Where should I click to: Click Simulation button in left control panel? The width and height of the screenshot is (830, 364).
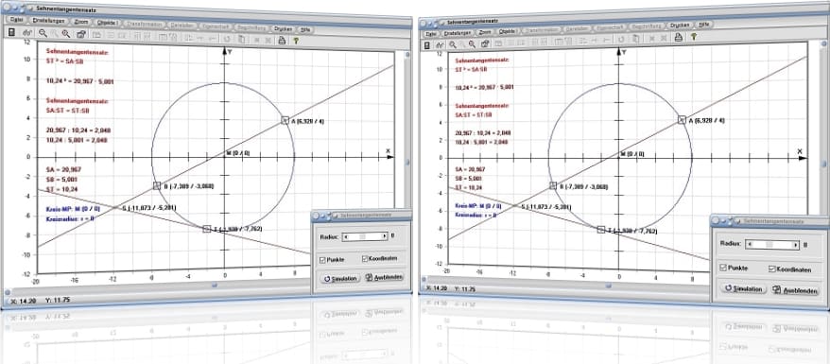pos(340,278)
